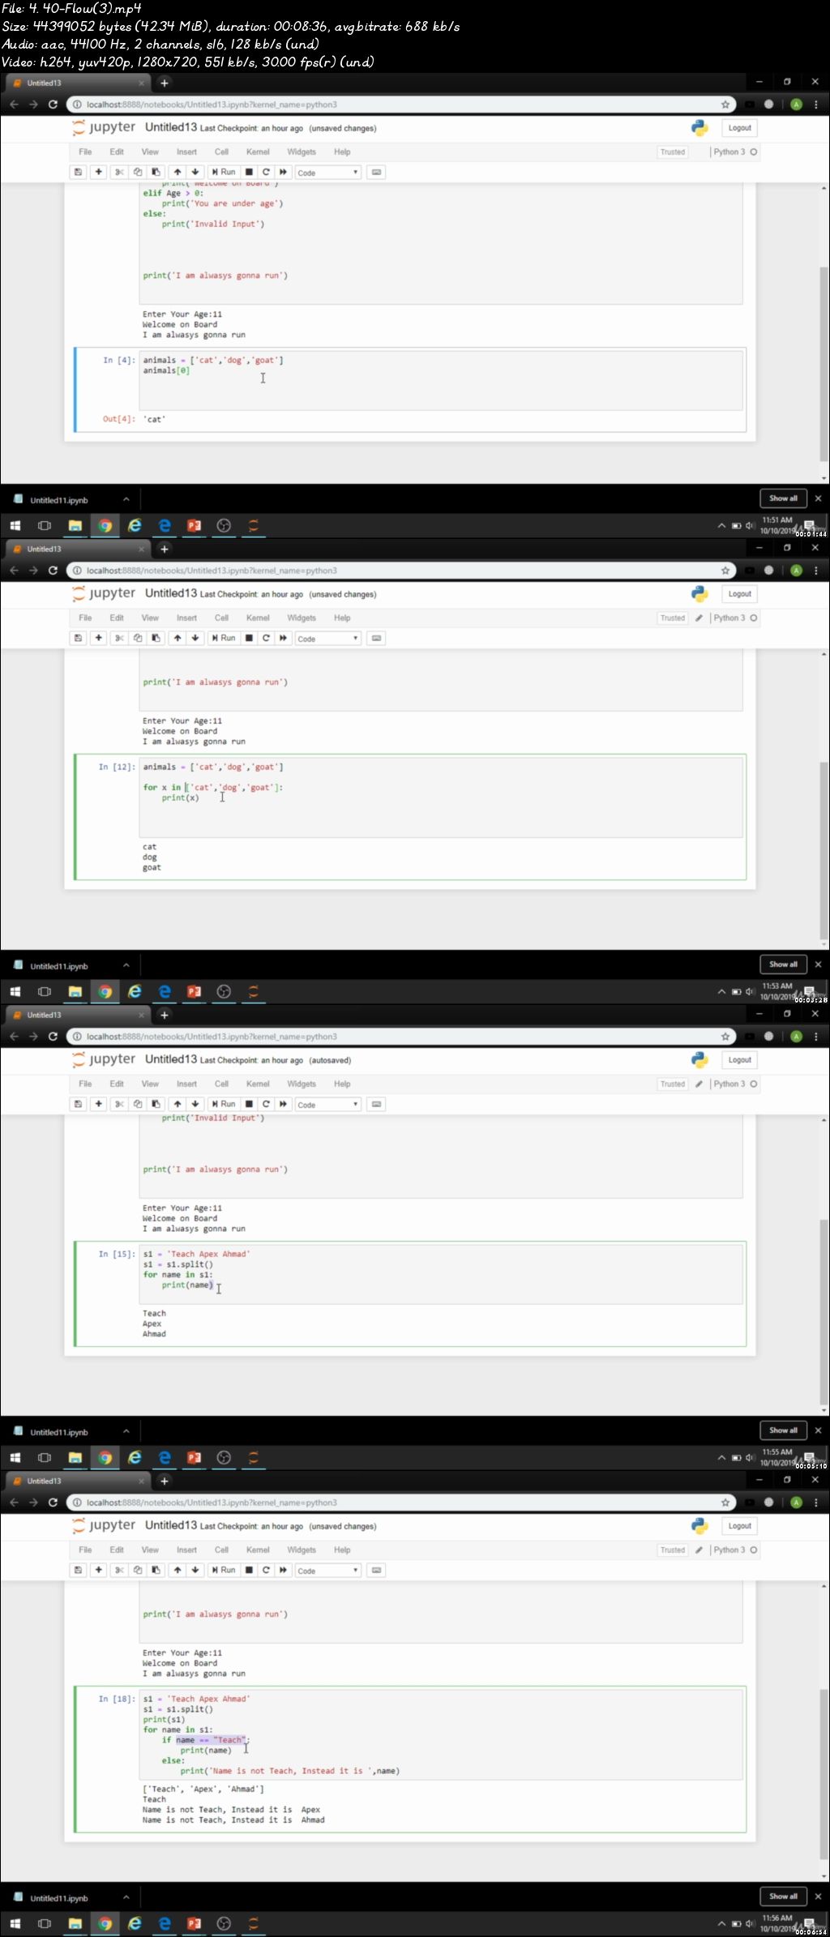Screen dimensions: 830x1937
Task: Open File menu in In [4] frame
Action: click(85, 152)
